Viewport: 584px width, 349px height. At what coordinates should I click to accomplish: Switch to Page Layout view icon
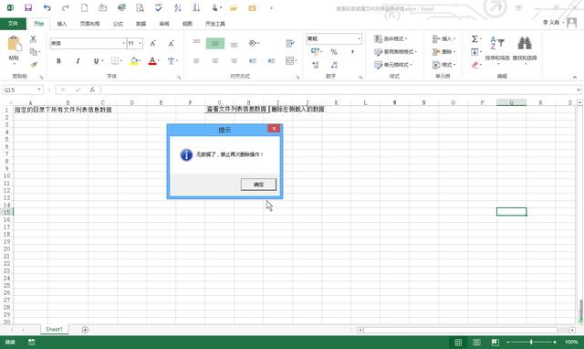pos(476,342)
